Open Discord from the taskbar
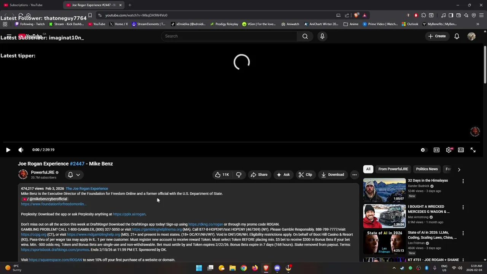 [x=277, y=268]
